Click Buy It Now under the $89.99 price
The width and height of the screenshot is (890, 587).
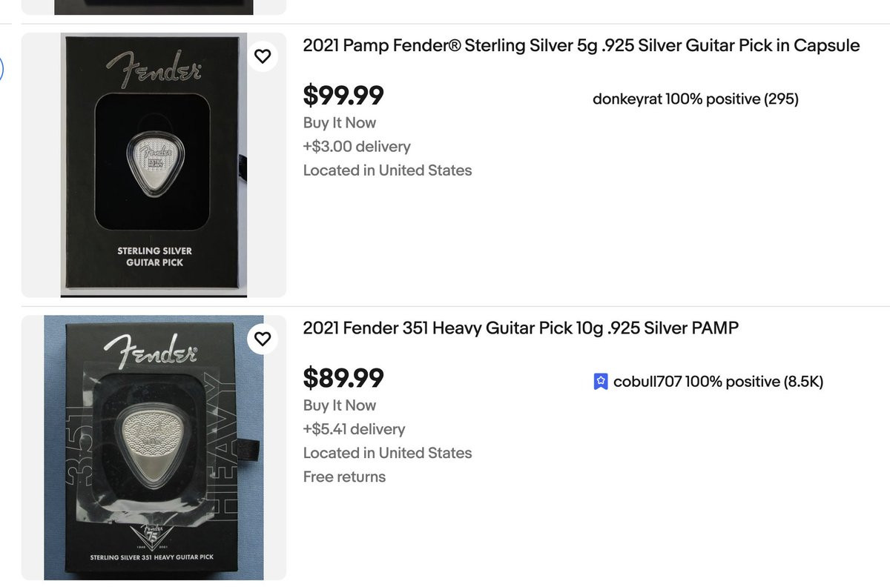(x=339, y=405)
